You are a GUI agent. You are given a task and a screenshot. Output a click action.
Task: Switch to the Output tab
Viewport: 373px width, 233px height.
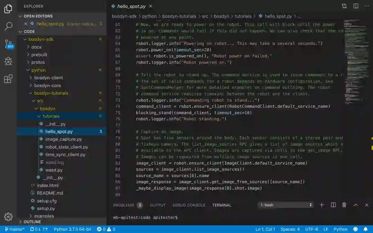click(157, 205)
